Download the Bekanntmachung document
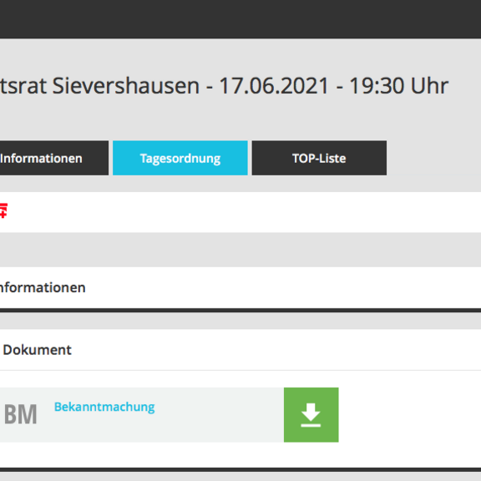Image resolution: width=481 pixels, height=481 pixels. 311,415
